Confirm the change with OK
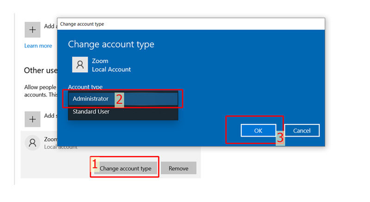Image resolution: width=370 pixels, height=202 pixels. [258, 131]
